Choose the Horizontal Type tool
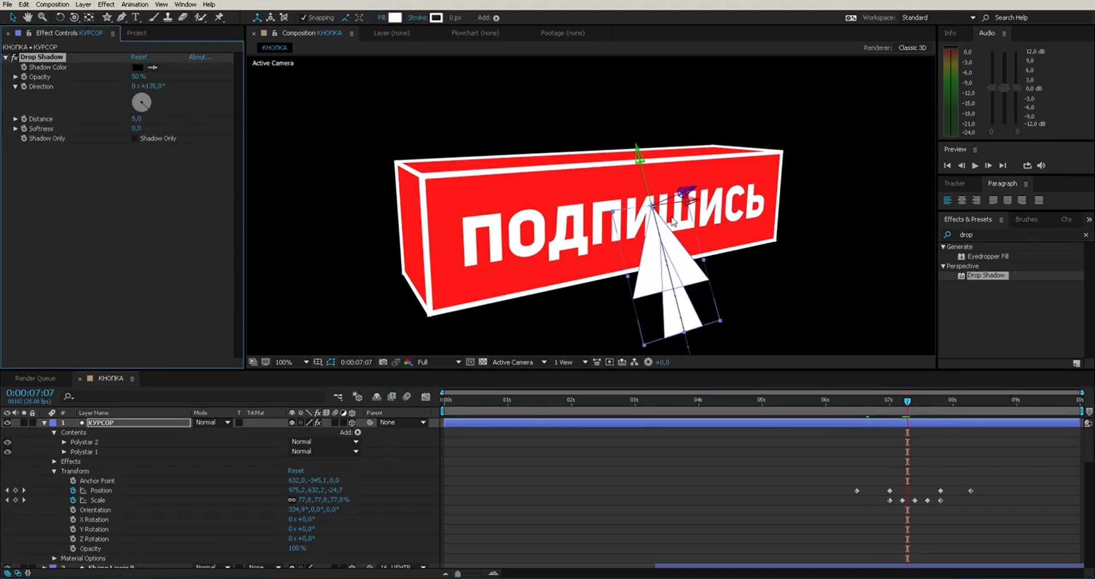Viewport: 1095px width, 579px height. click(x=135, y=17)
